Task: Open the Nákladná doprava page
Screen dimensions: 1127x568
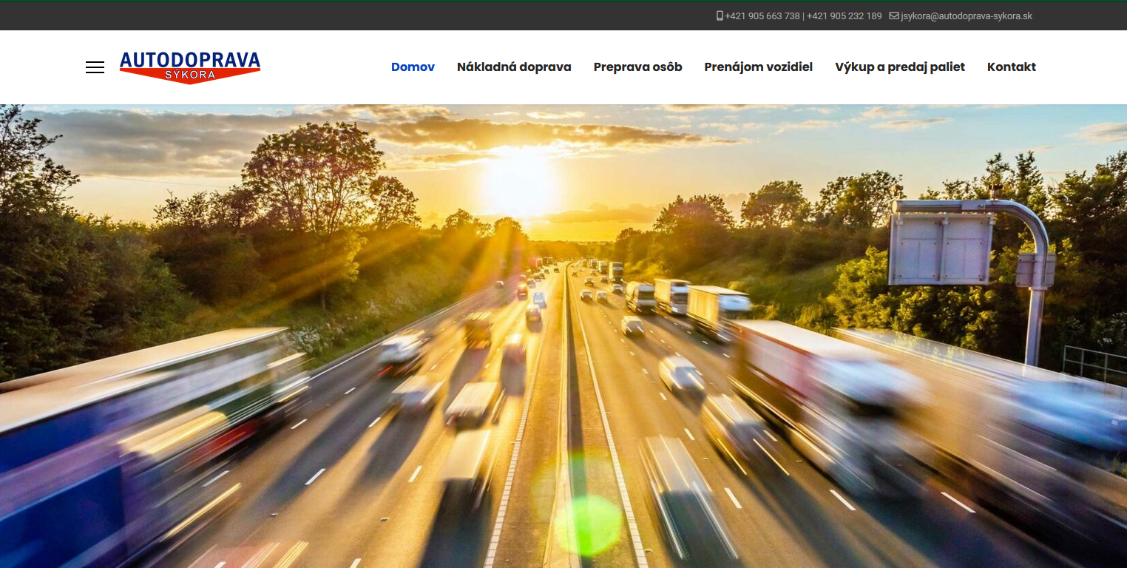Action: pyautogui.click(x=514, y=67)
